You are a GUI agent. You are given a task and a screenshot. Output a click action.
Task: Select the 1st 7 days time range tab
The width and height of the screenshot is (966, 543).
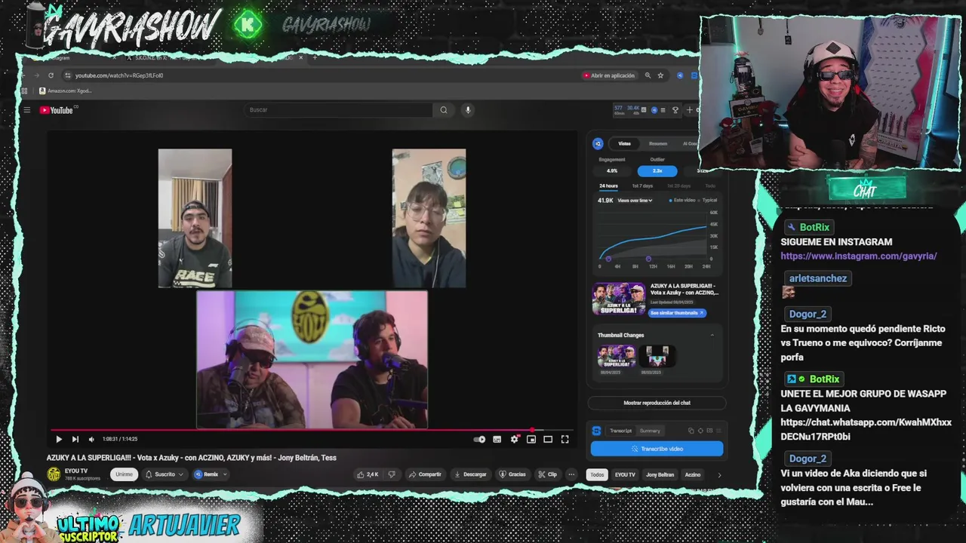[643, 186]
